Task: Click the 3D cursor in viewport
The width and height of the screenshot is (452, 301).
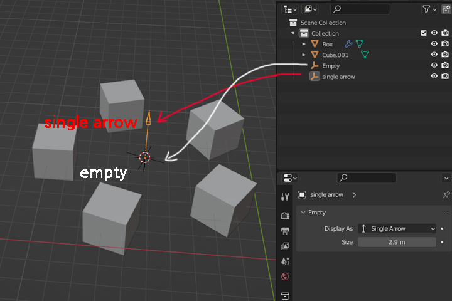Action: (145, 157)
